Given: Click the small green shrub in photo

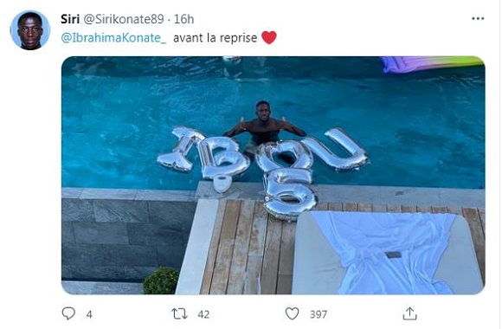Looking at the screenshot, I should (161, 281).
